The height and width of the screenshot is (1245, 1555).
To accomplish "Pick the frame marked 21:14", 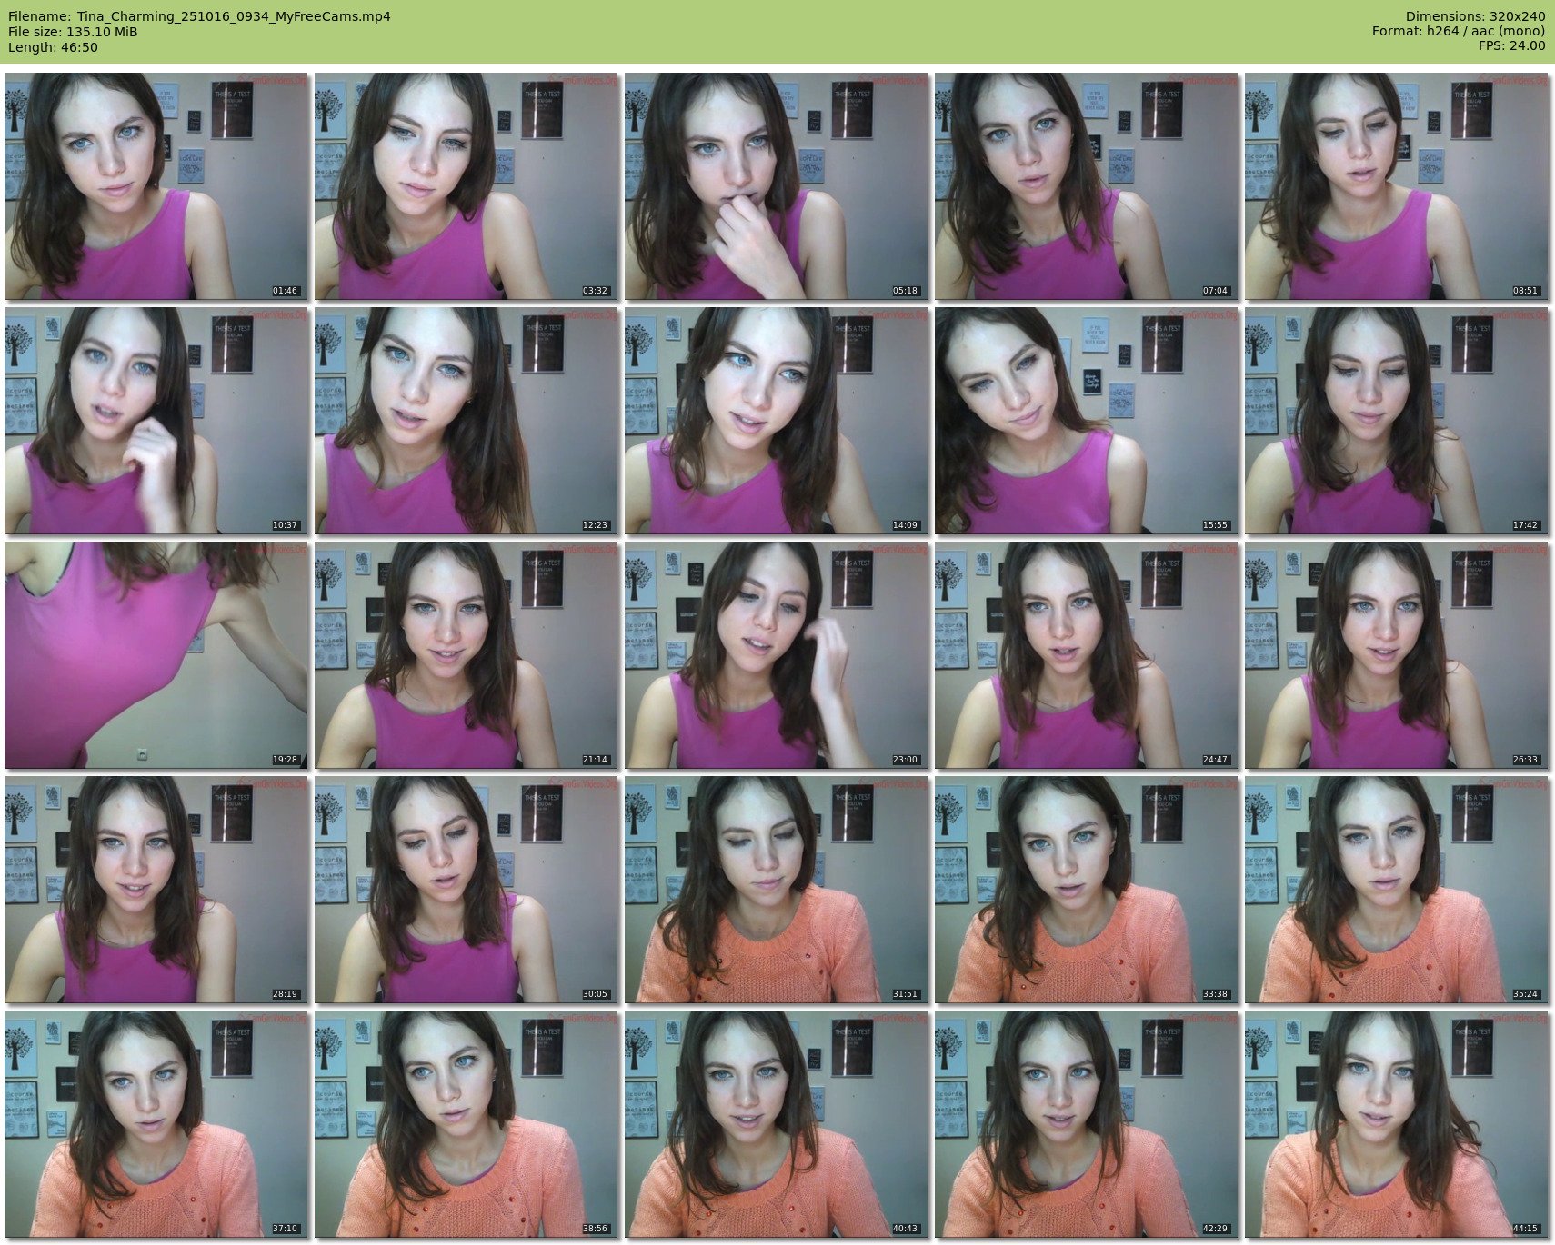I will coord(466,655).
